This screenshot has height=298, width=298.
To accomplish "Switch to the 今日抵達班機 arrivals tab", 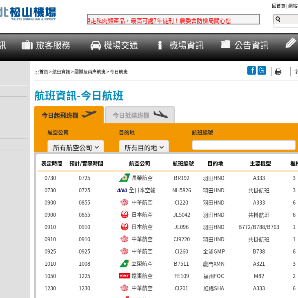I will pyautogui.click(x=140, y=115).
